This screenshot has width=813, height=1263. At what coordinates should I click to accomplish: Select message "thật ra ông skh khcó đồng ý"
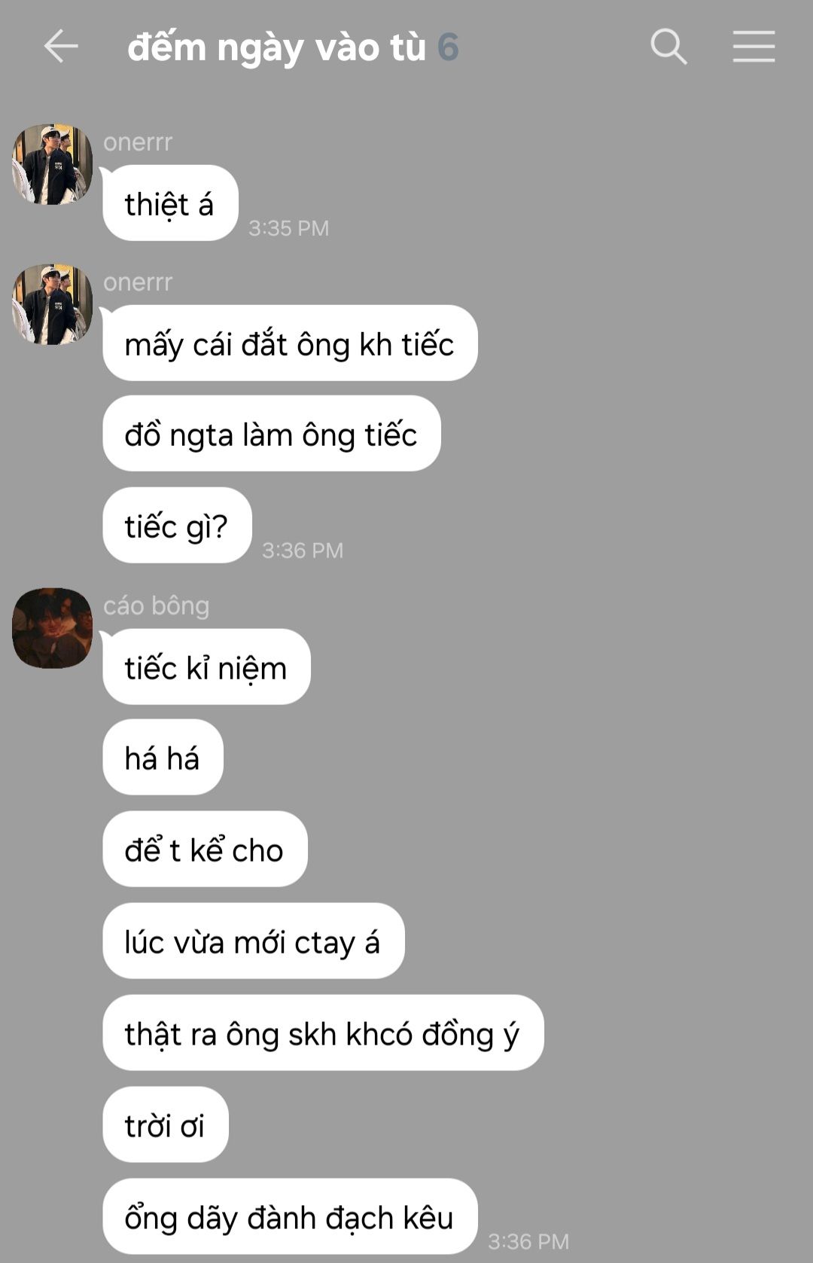(x=323, y=1033)
